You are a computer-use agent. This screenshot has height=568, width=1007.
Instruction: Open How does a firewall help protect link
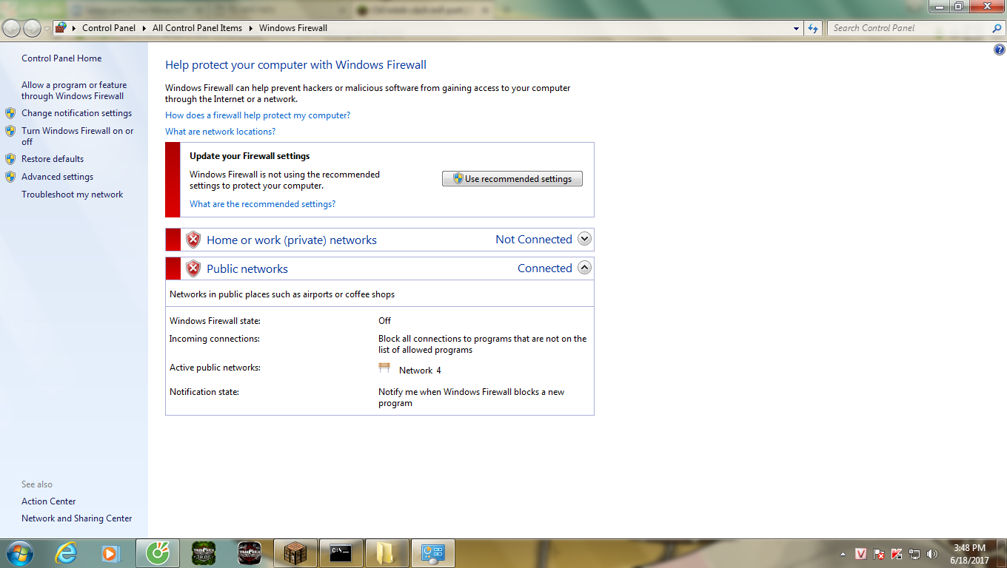[258, 115]
